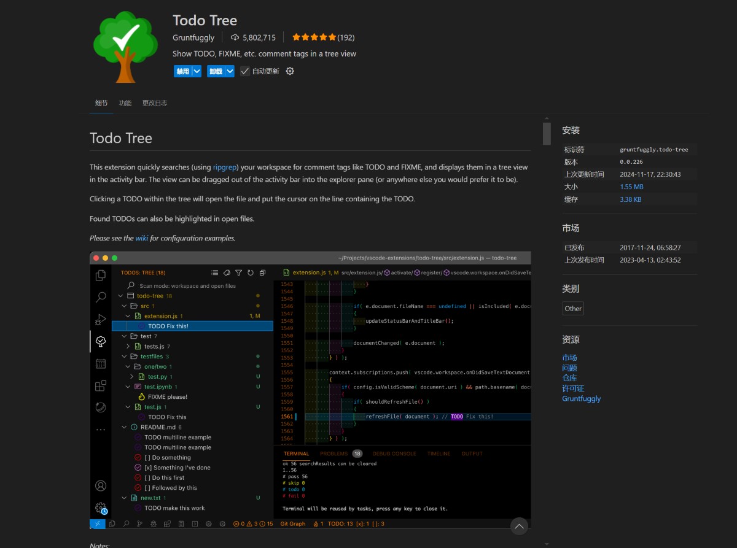Open the 问题 resource link

click(x=569, y=368)
